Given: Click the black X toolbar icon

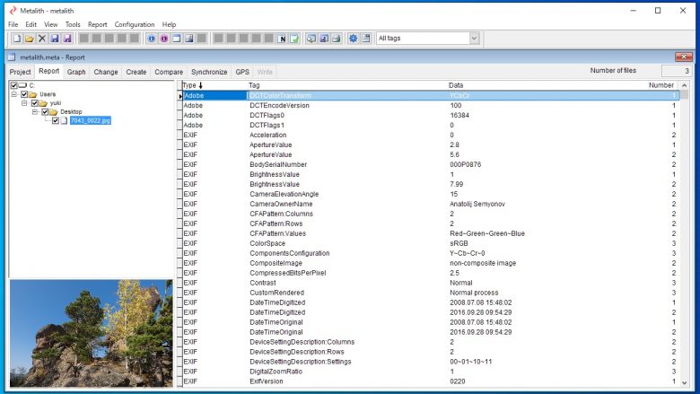Looking at the screenshot, I should [42, 39].
